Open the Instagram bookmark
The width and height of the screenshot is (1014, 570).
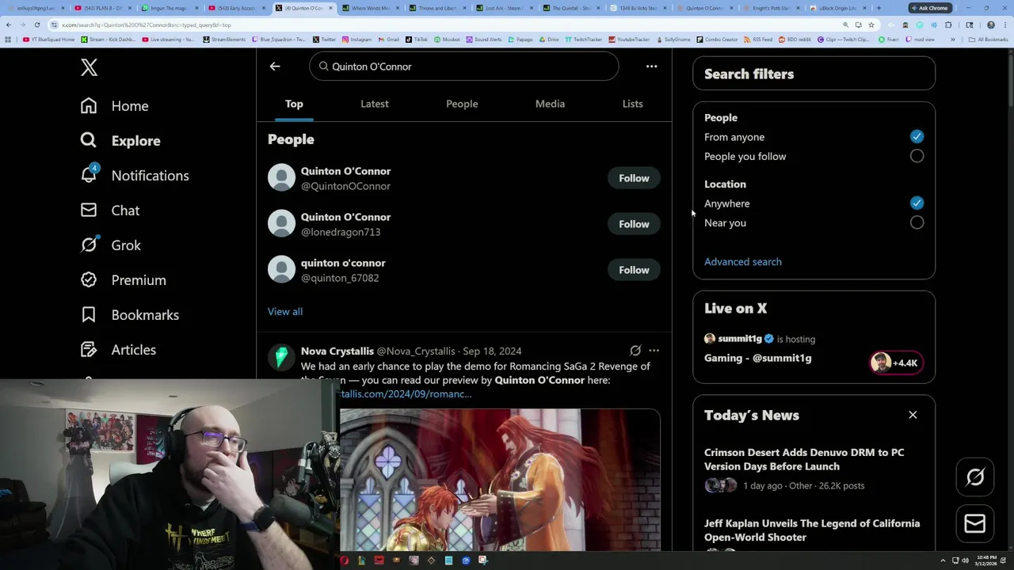click(356, 39)
